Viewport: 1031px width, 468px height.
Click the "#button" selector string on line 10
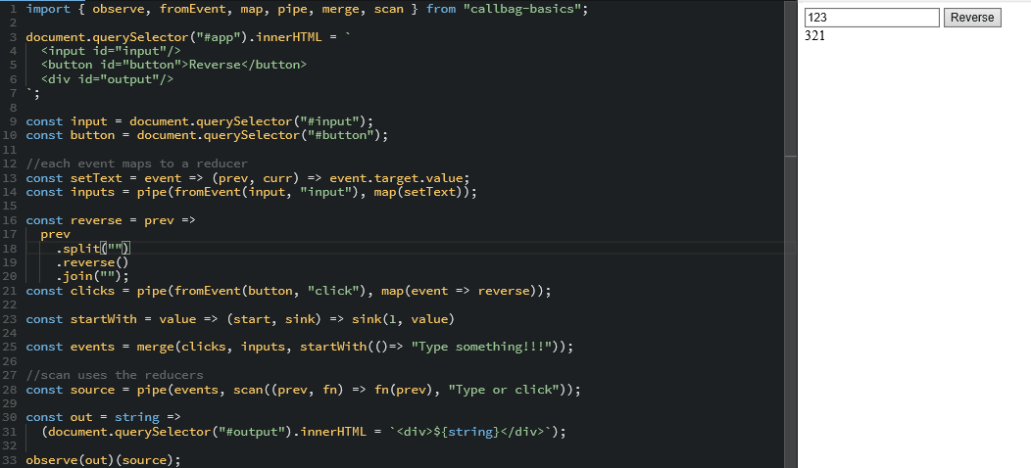click(341, 135)
